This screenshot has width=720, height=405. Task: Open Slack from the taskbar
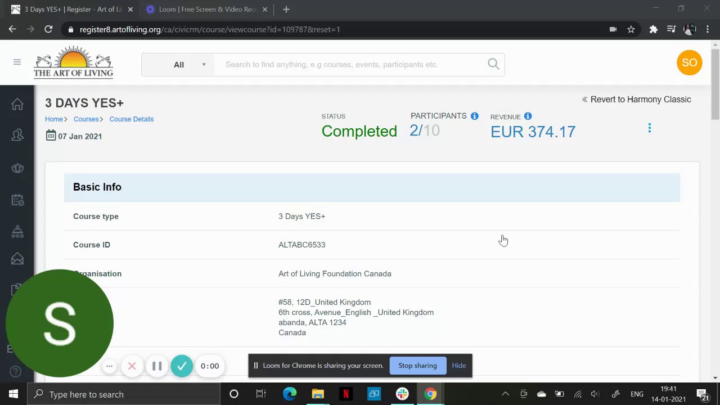pos(402,394)
